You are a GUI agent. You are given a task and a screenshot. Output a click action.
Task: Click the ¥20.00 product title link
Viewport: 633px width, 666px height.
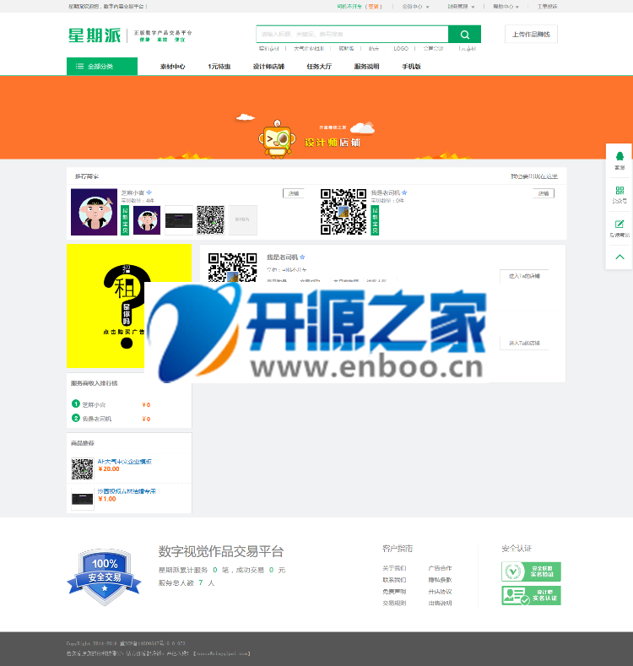(124, 462)
